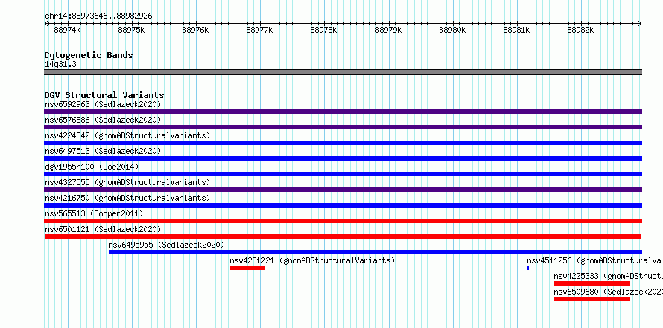663x328 pixels.
Task: Click the tiny blue mark of nsv4511256
Action: tap(527, 268)
